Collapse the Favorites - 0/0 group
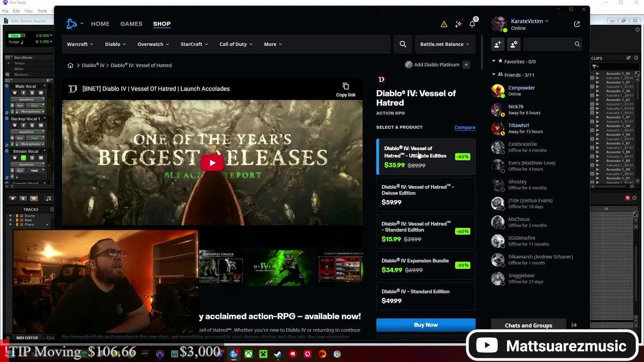 (x=494, y=61)
